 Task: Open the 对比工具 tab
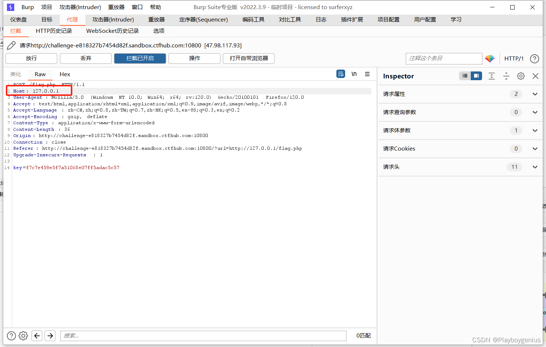pyautogui.click(x=290, y=20)
